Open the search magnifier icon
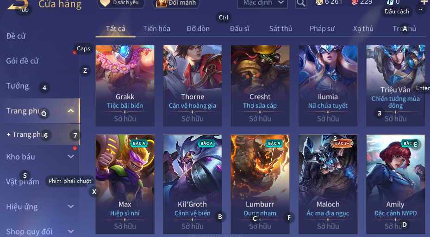The image size is (430, 237). [x=301, y=3]
